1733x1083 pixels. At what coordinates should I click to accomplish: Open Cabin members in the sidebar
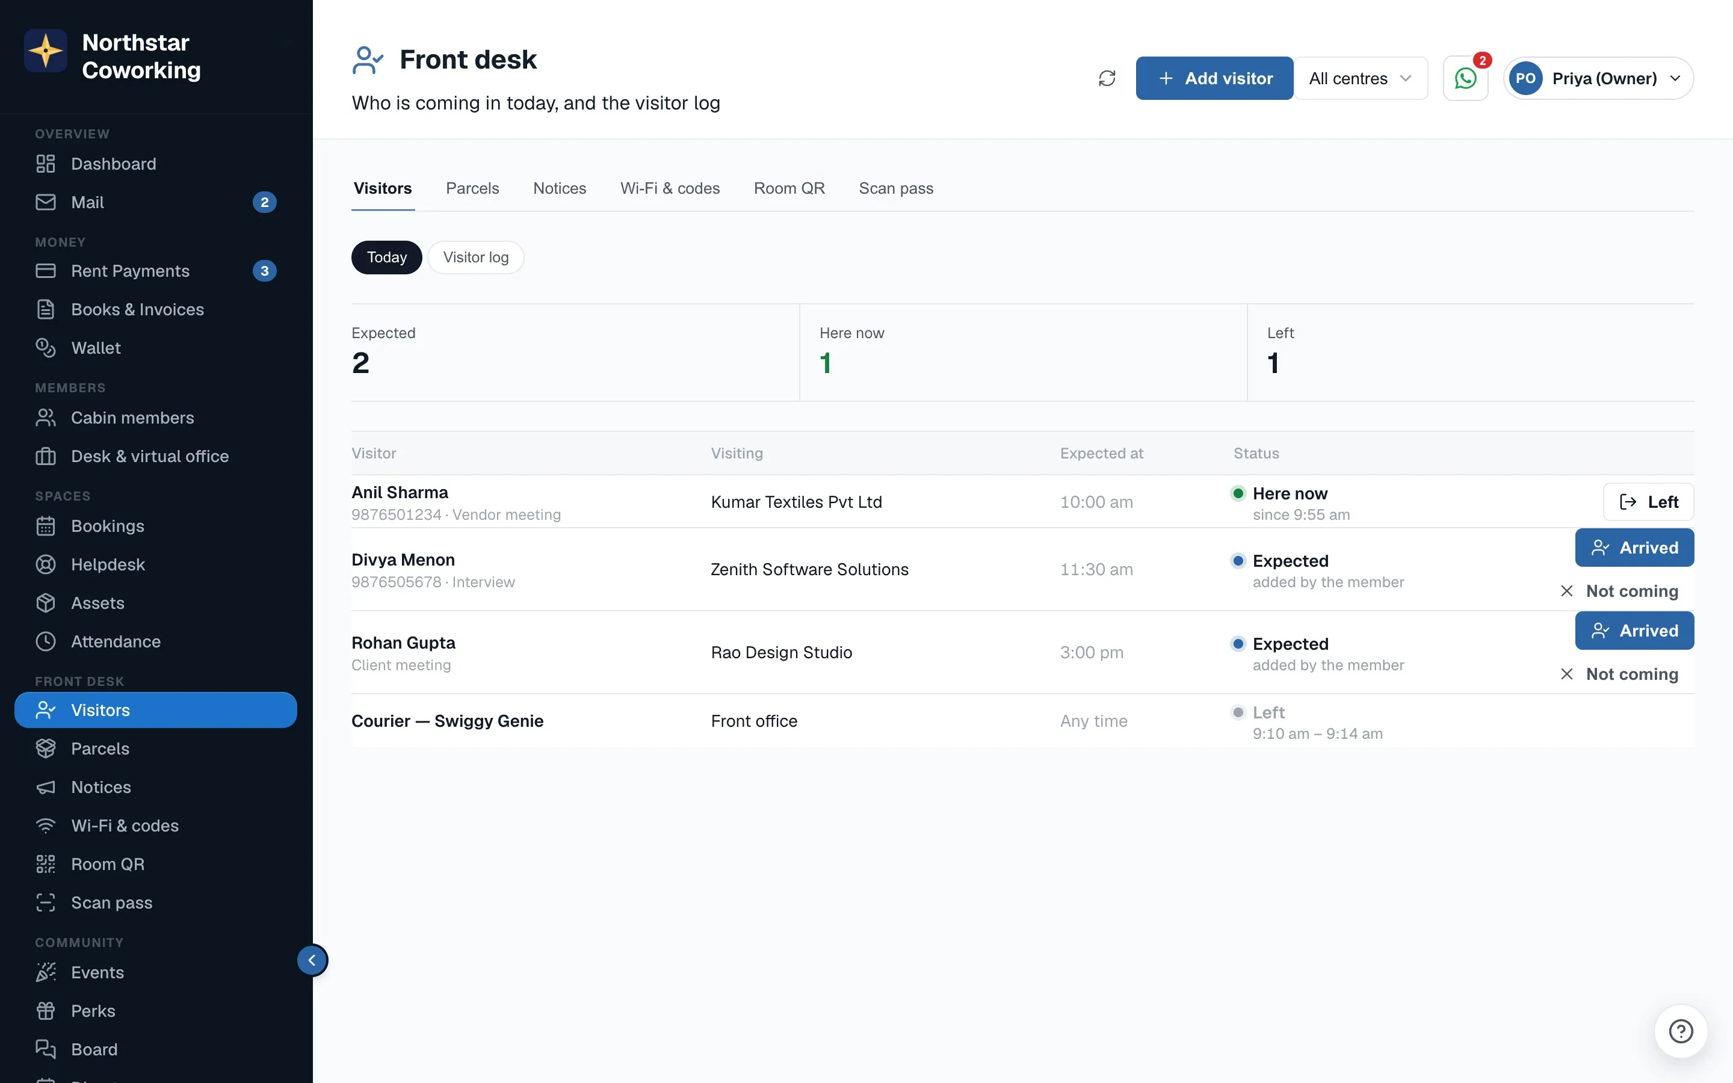point(155,418)
